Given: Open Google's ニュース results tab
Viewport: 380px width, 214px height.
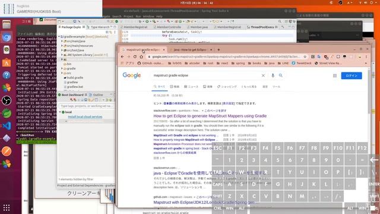Looking at the screenshot, I should [191, 87].
